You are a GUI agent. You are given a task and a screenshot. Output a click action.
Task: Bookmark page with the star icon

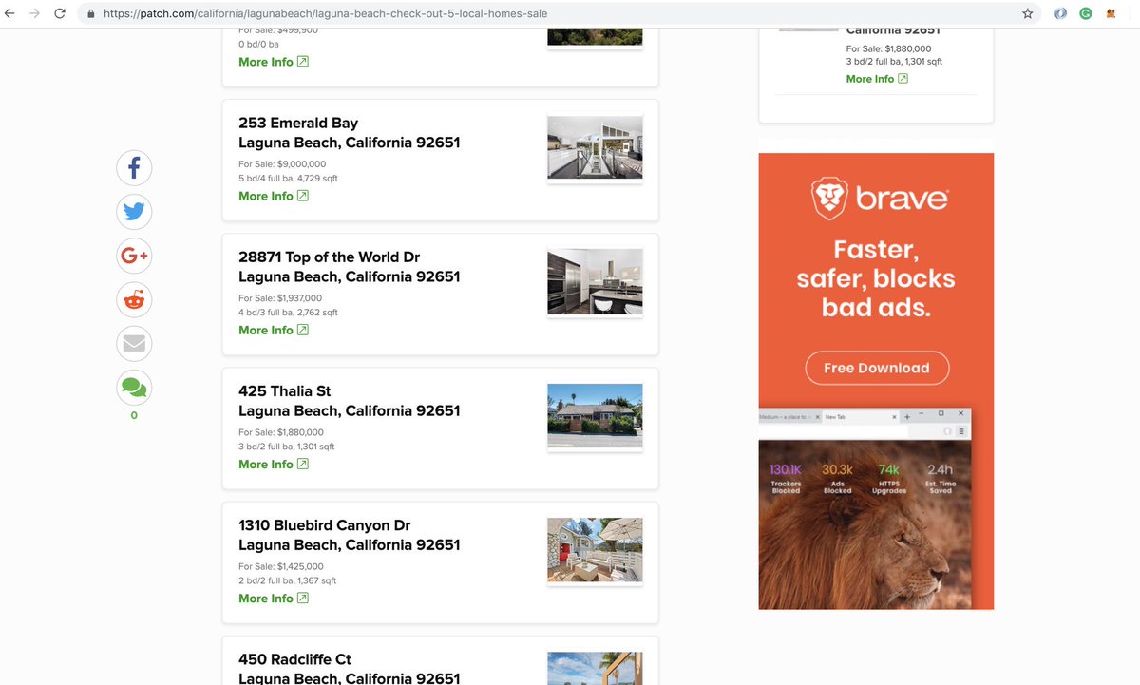pos(1027,14)
